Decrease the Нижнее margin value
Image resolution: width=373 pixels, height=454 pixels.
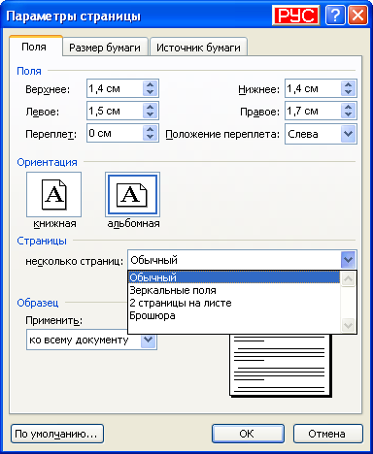click(348, 92)
